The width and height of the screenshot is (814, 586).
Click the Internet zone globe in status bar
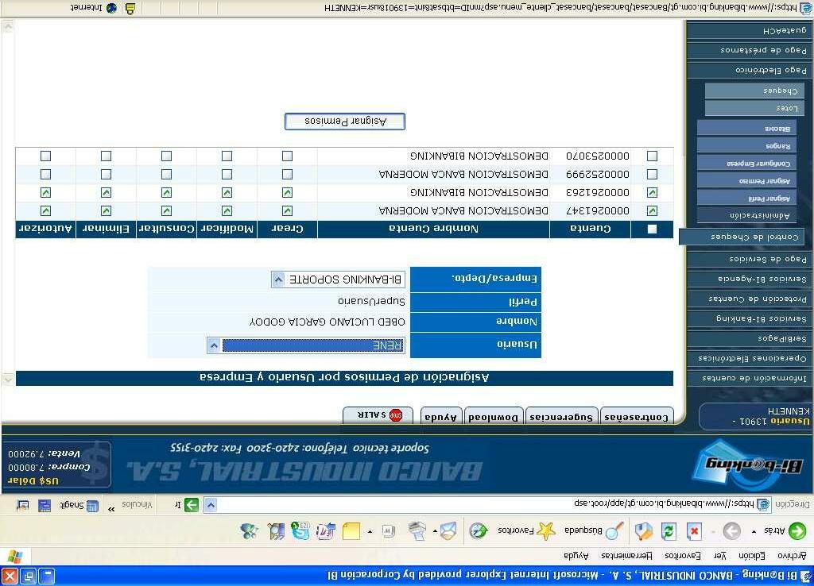[111, 8]
